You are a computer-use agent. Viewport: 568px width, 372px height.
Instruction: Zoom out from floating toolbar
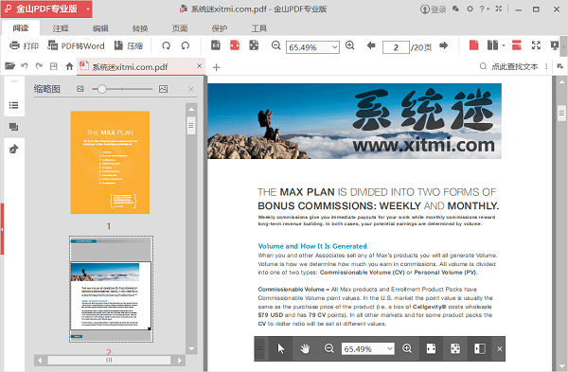click(x=328, y=348)
